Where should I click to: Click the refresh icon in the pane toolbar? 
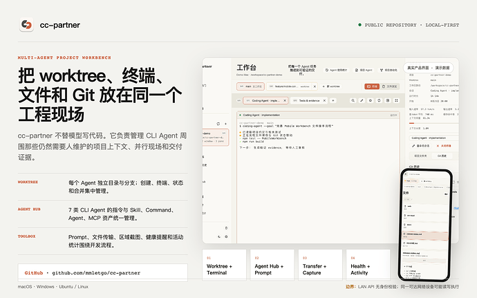pyautogui.click(x=379, y=100)
